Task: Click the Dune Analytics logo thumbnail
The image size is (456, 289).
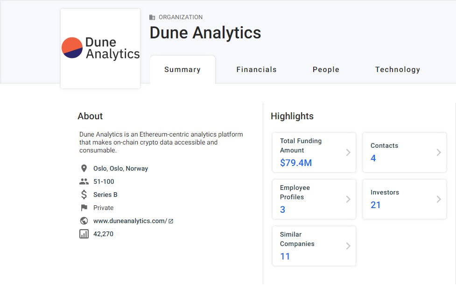Action: click(x=100, y=48)
